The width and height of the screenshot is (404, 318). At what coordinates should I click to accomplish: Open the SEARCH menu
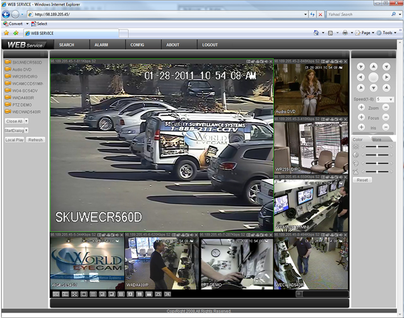coord(67,45)
